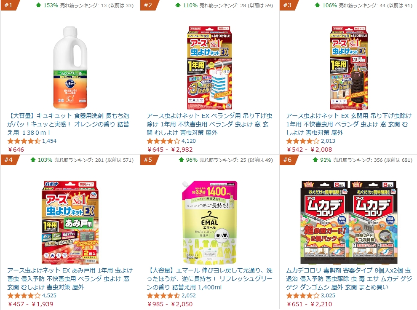Click the ￥985 - ￥2,050 price range
Image resolution: width=417 pixels, height=310 pixels.
(x=169, y=304)
